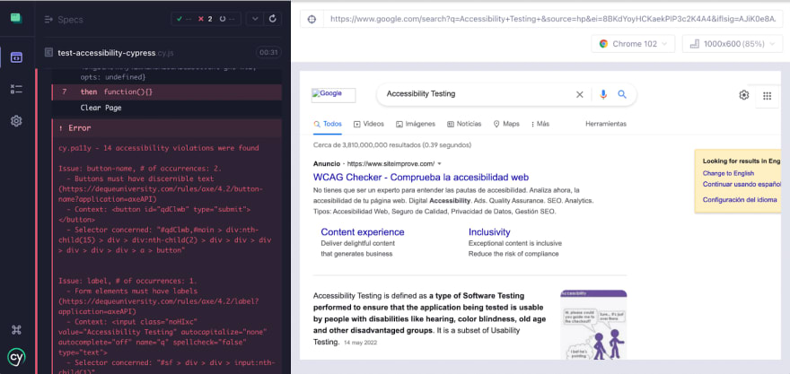Expand the Specs list icon
The image size is (790, 374).
(x=48, y=20)
